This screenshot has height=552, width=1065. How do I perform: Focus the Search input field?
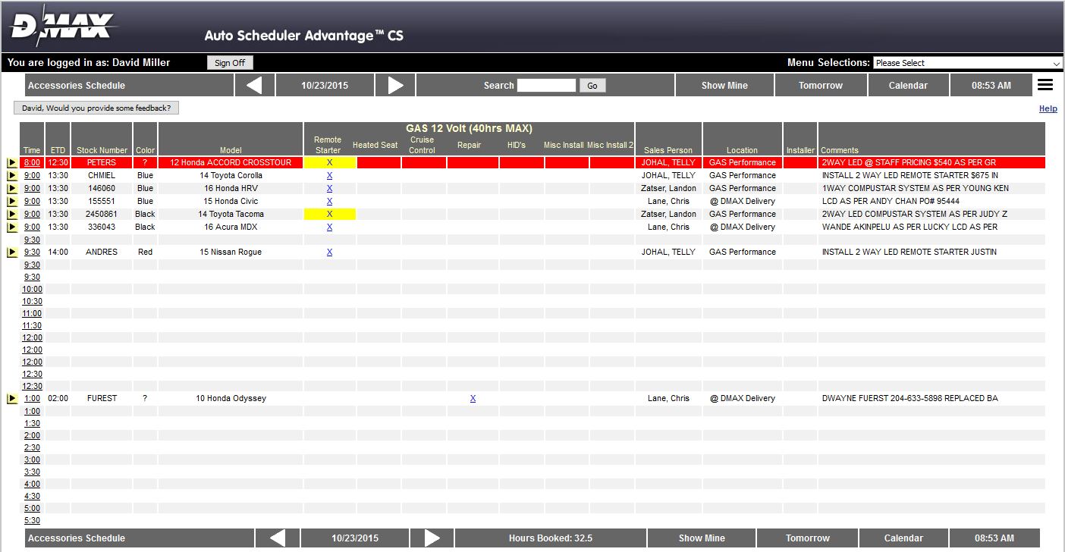546,85
